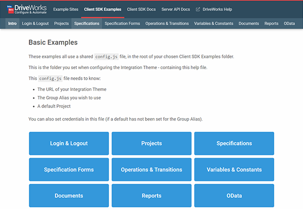
Task: Switch to the Intro tab
Action: tap(13, 23)
